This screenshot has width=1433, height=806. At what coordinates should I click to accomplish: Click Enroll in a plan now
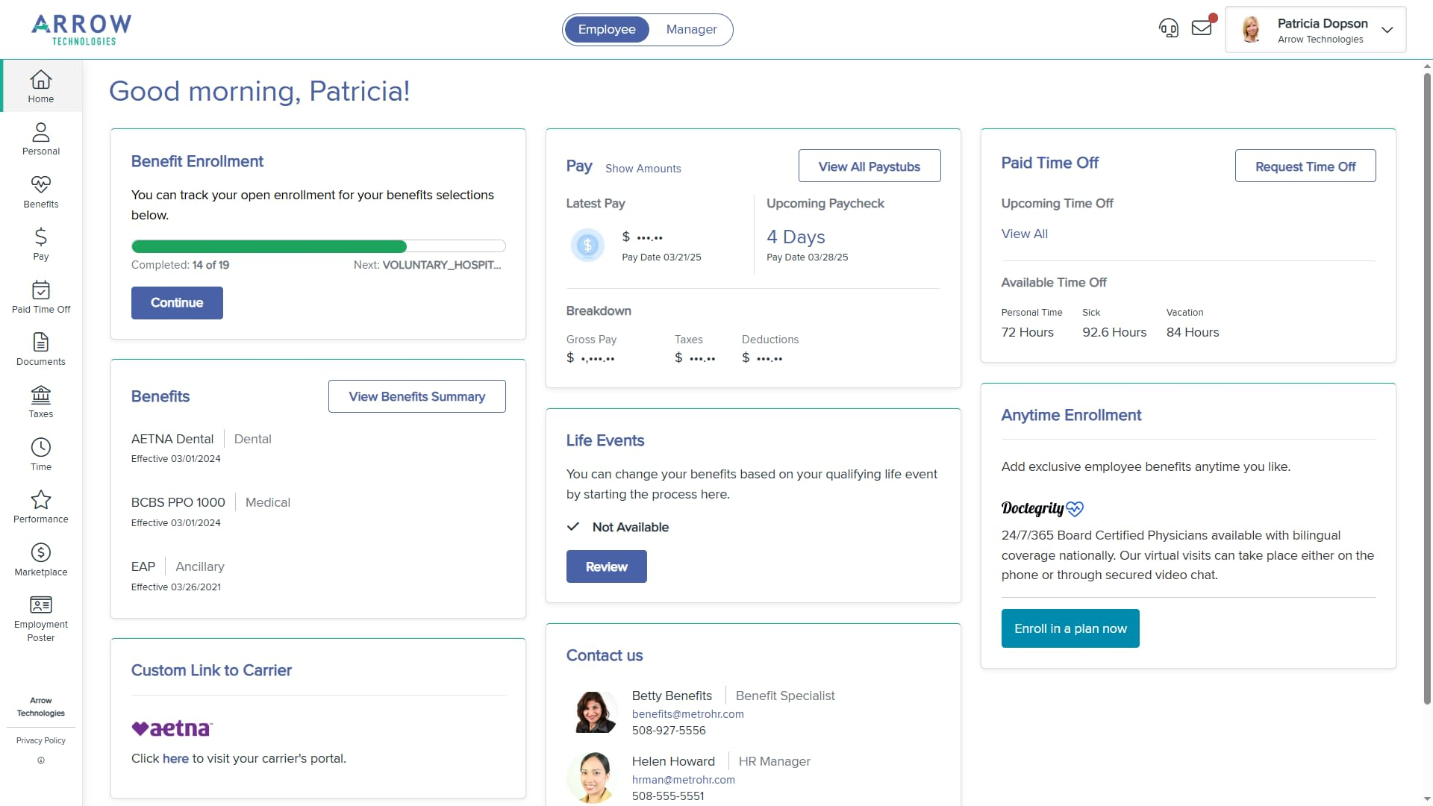tap(1070, 628)
